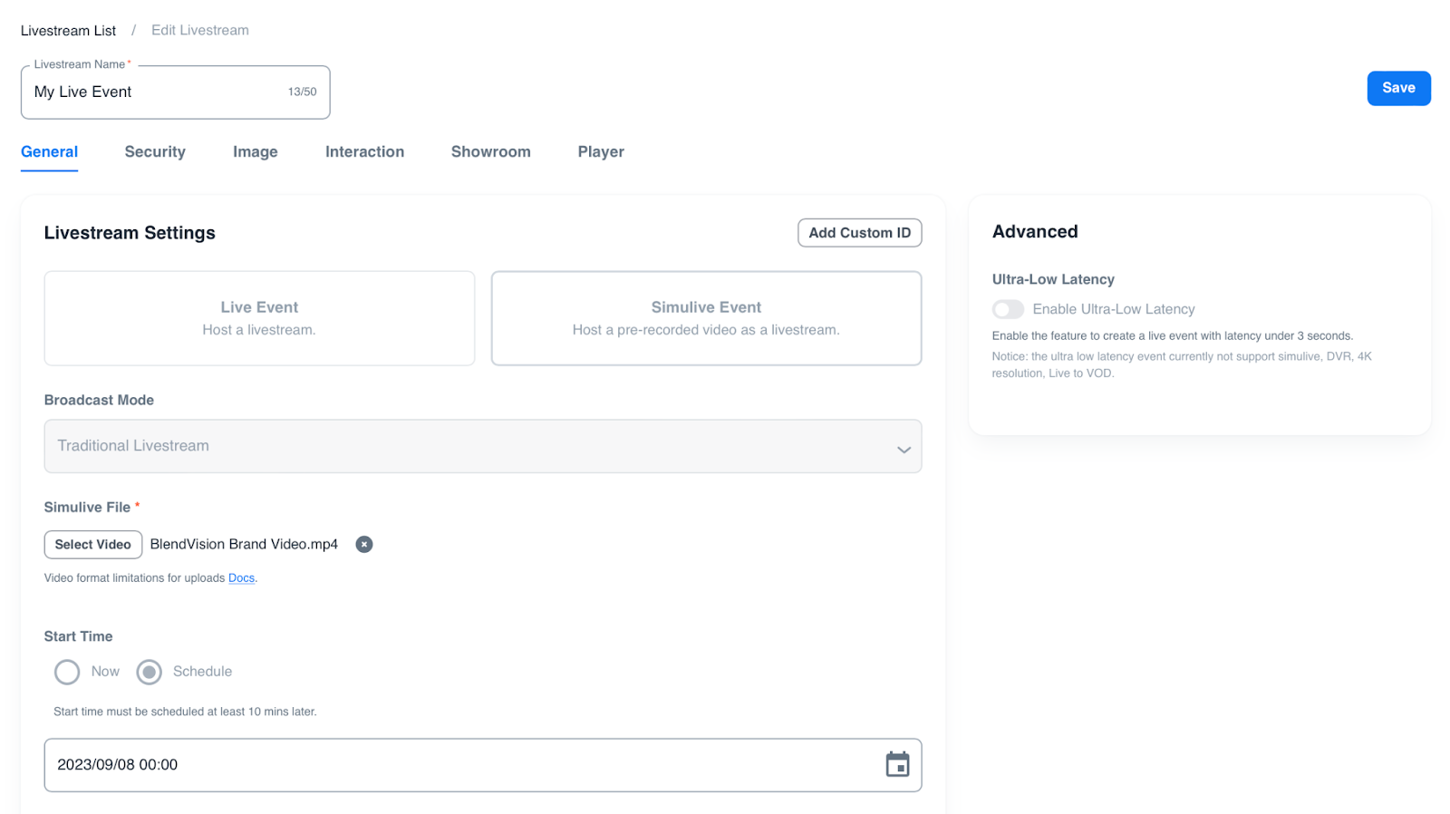The width and height of the screenshot is (1450, 814).
Task: Remove the BlendVision Brand Video.mp4 file
Action: pos(364,544)
